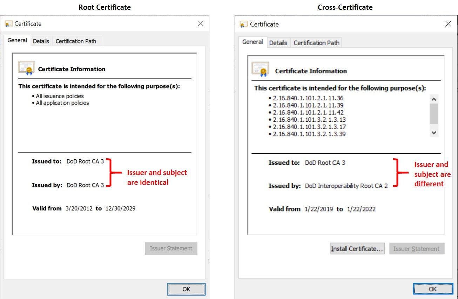The height and width of the screenshot is (299, 458).
Task: Open the General tab in Root Certificate window
Action: (17, 40)
